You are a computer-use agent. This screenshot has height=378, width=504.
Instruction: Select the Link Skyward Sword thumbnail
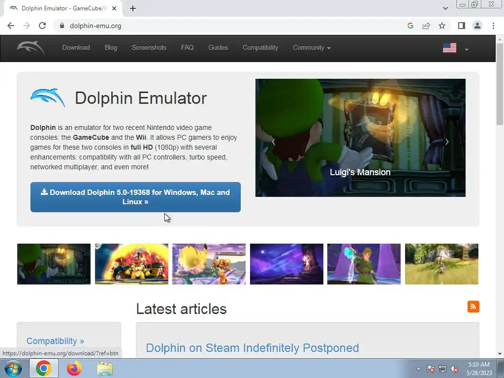[364, 264]
